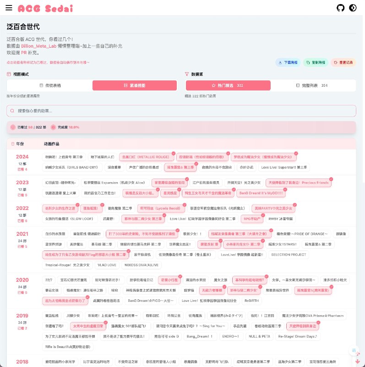Click the floating scroll-to-top button
Image resolution: width=365 pixels, height=367 pixels.
[x=354, y=351]
